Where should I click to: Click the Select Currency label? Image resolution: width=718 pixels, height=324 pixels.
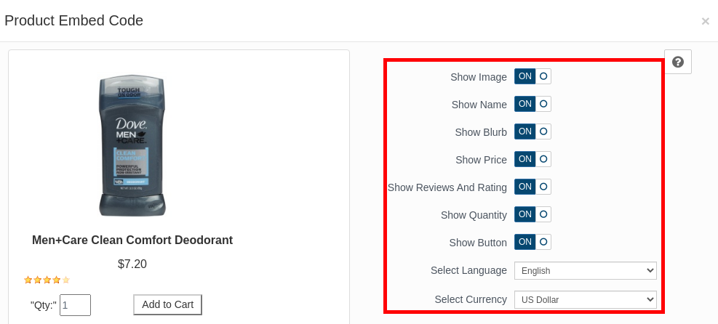tap(470, 299)
